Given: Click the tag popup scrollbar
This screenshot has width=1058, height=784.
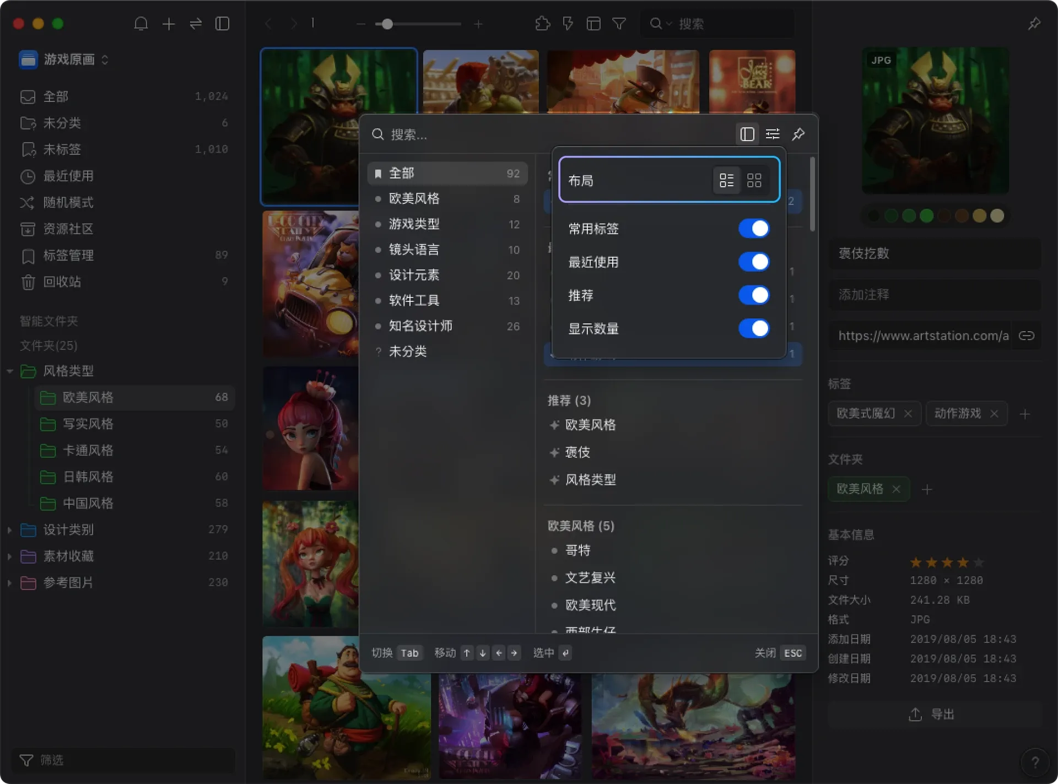Looking at the screenshot, I should 812,194.
